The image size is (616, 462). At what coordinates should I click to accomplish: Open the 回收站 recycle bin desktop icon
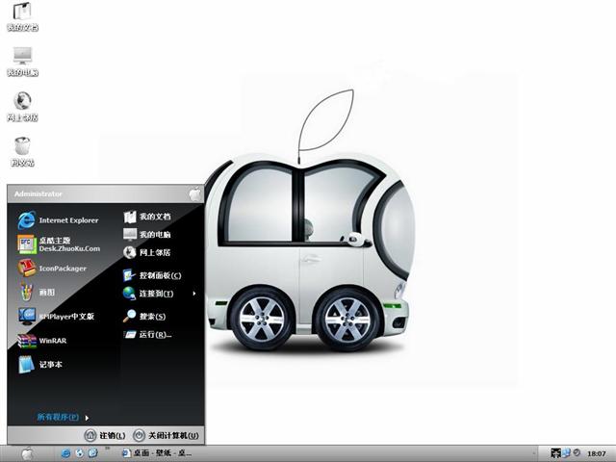tap(22, 150)
